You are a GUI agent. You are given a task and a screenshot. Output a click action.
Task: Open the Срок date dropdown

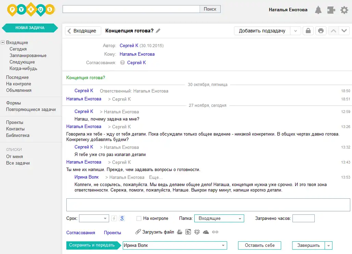(x=94, y=218)
